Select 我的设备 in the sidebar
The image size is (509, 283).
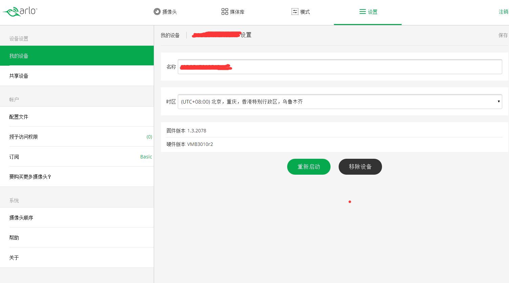click(x=77, y=56)
